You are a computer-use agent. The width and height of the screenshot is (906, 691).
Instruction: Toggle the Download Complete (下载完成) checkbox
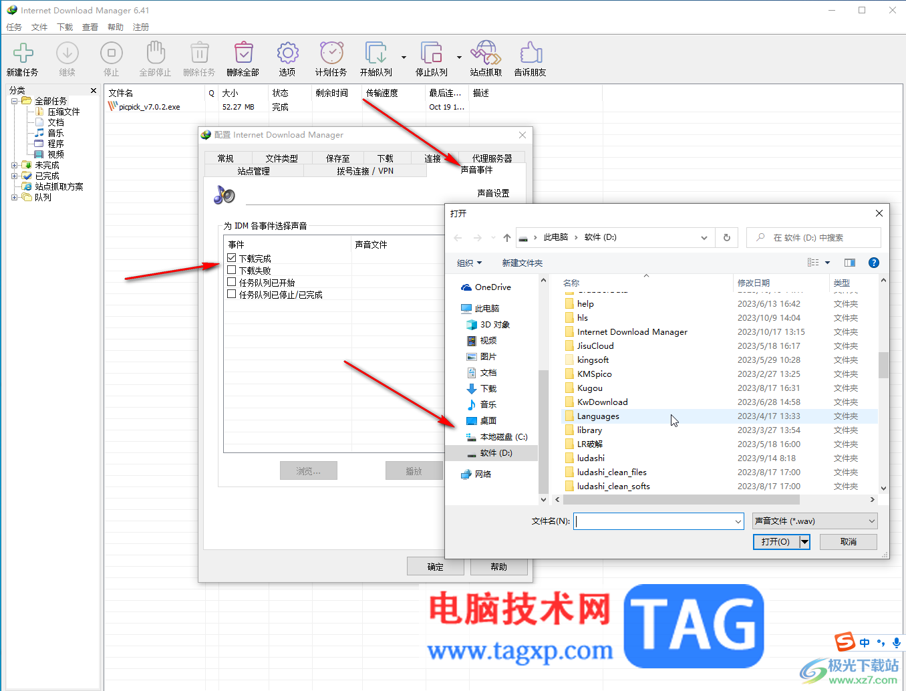[231, 258]
